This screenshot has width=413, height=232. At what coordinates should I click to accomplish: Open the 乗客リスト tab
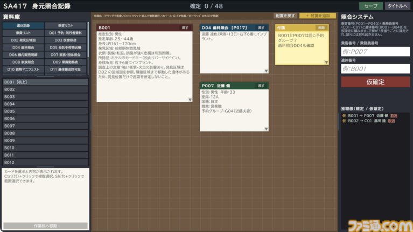pos(65,25)
